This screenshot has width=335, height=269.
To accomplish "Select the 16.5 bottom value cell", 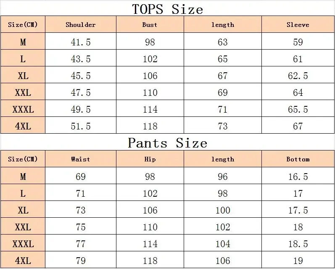I will [x=298, y=177].
